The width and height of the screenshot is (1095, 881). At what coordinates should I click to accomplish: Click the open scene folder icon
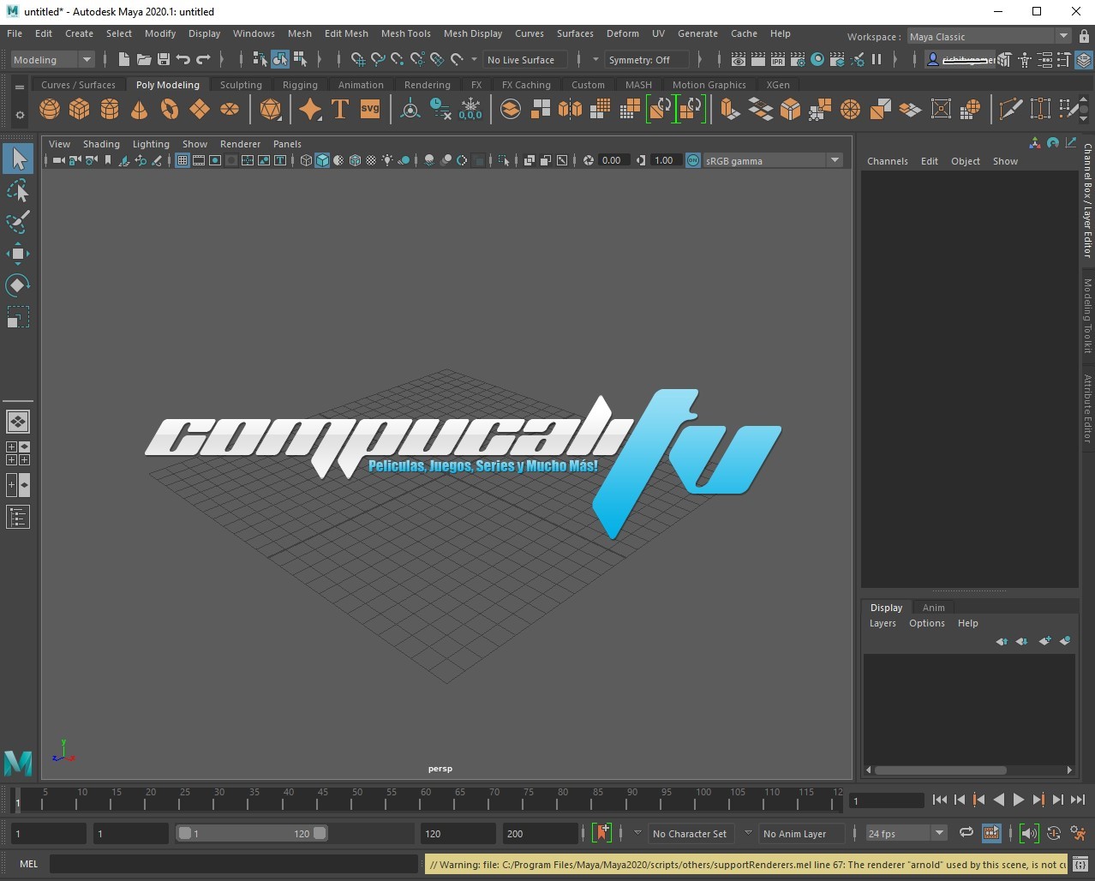click(143, 59)
